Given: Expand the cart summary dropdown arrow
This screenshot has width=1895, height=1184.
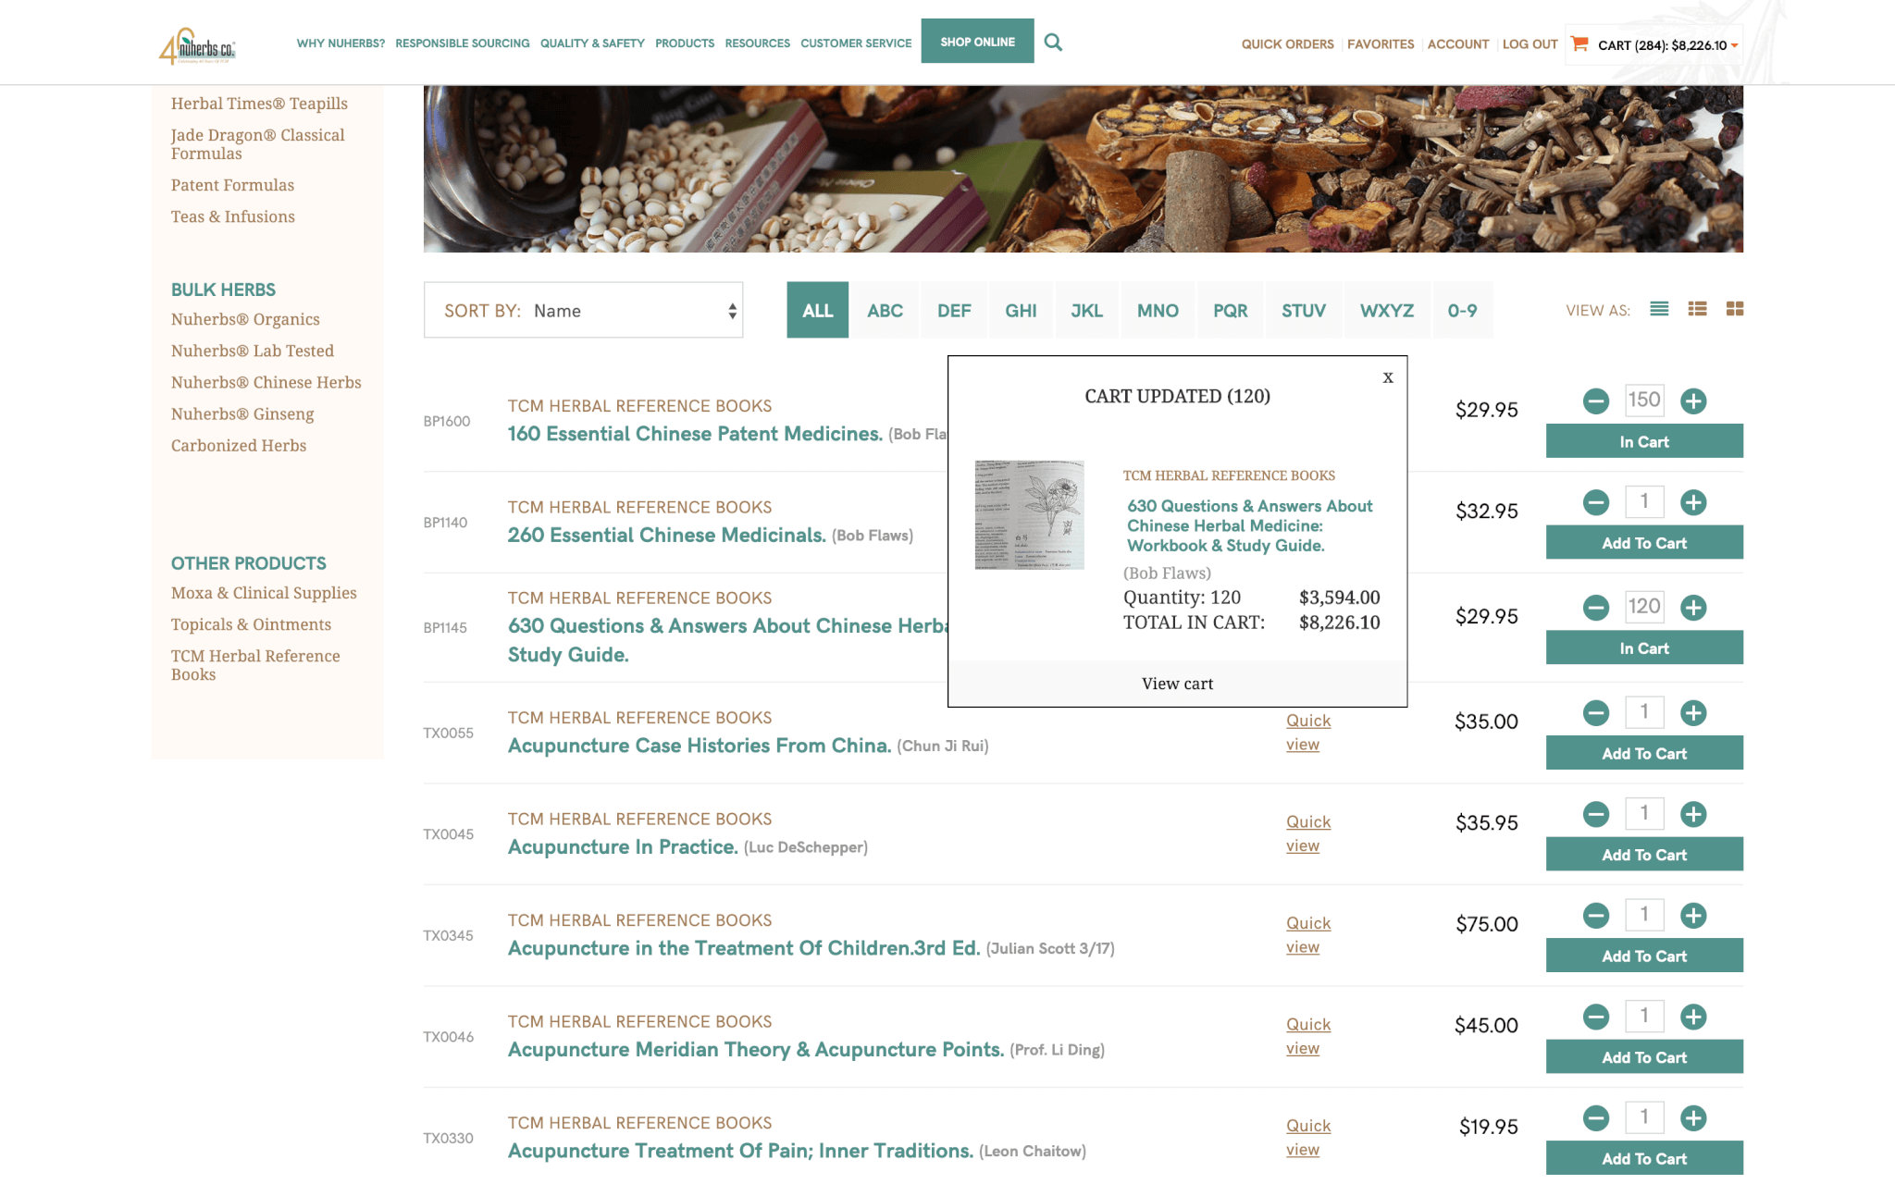Looking at the screenshot, I should point(1734,45).
